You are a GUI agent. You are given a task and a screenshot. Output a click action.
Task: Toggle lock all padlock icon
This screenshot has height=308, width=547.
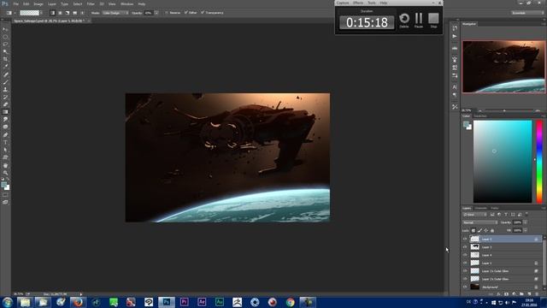click(492, 230)
